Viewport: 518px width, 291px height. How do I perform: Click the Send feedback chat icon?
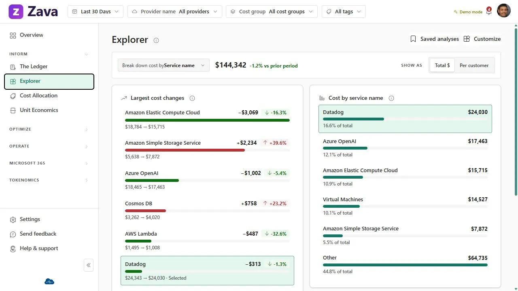[x=13, y=234]
